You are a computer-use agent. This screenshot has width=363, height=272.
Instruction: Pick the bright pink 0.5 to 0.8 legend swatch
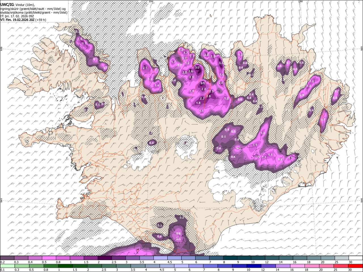pos(49,258)
